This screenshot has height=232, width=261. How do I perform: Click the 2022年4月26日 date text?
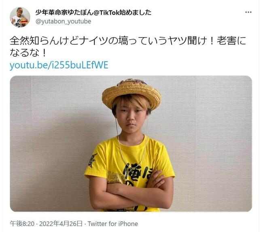click(61, 223)
